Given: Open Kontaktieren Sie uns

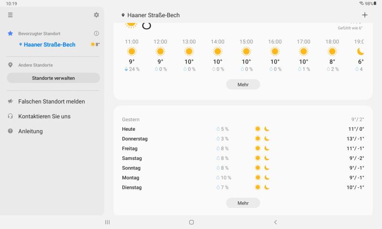Looking at the screenshot, I should [44, 116].
